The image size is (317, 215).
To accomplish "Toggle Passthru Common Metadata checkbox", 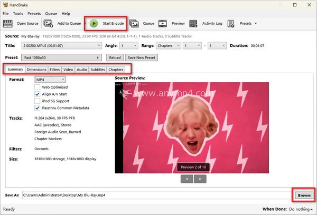I will pyautogui.click(x=38, y=107).
